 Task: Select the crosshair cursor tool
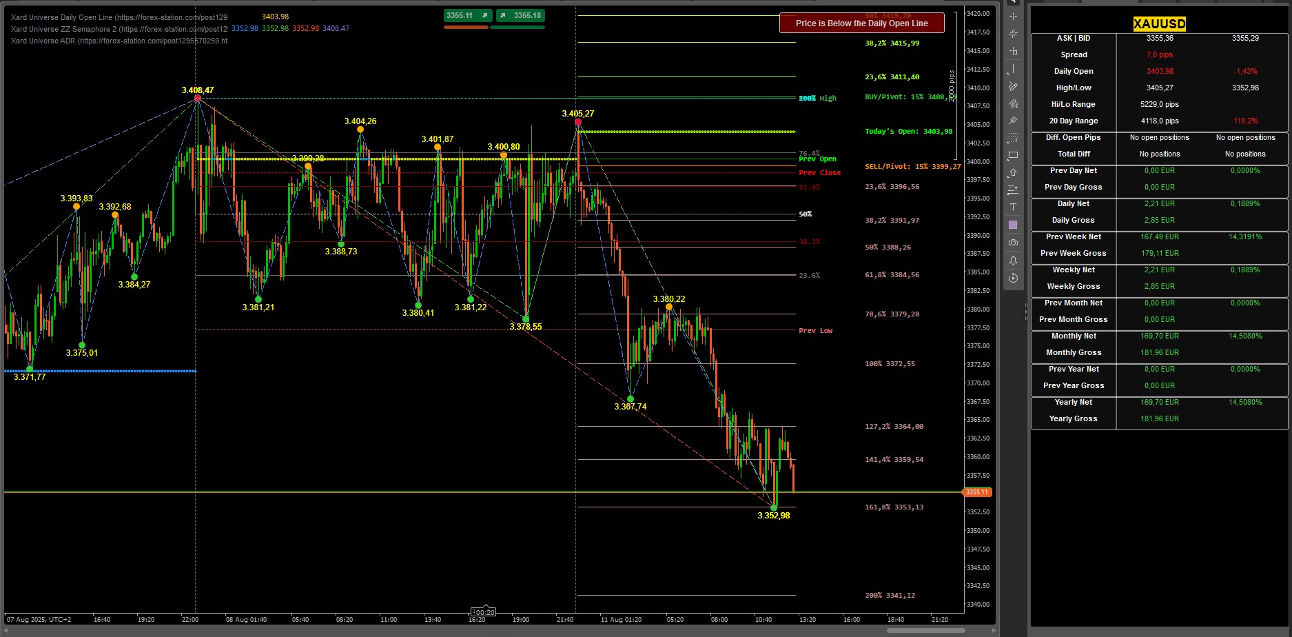[x=1013, y=16]
